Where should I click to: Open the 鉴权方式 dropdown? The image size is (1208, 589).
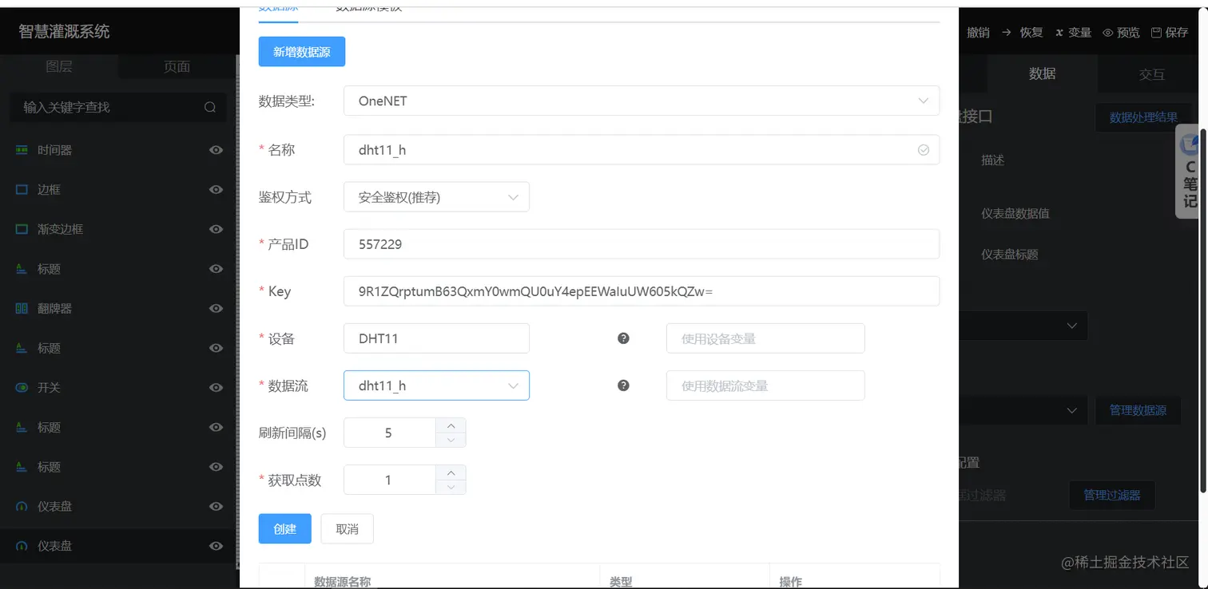click(436, 197)
